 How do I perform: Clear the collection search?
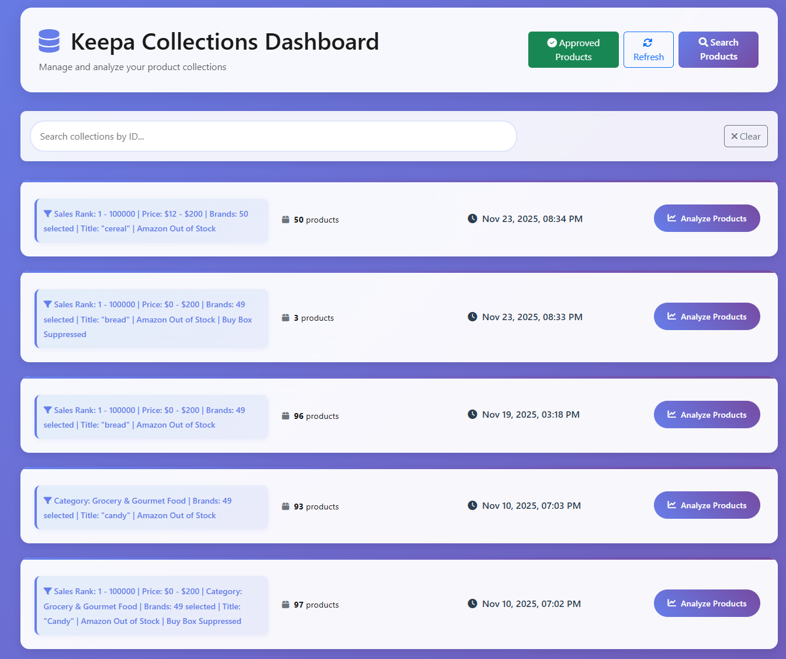click(x=746, y=136)
